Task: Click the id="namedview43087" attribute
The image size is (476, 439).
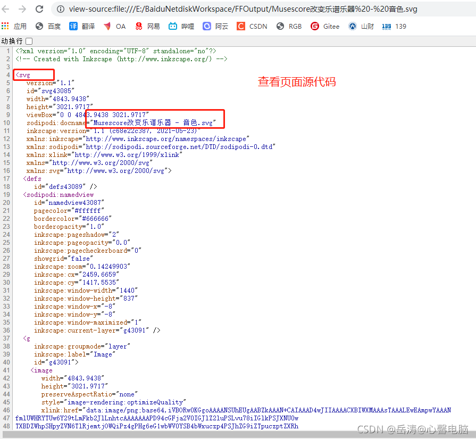Action: (x=69, y=203)
